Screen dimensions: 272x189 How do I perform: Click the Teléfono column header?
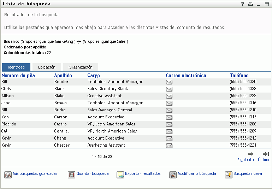pyautogui.click(x=239, y=75)
